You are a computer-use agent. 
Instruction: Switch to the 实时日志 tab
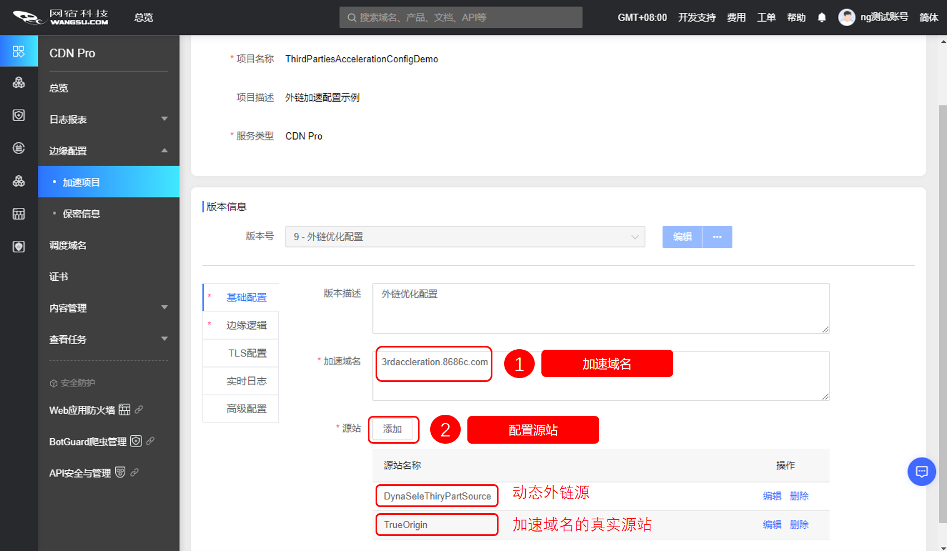click(x=241, y=381)
